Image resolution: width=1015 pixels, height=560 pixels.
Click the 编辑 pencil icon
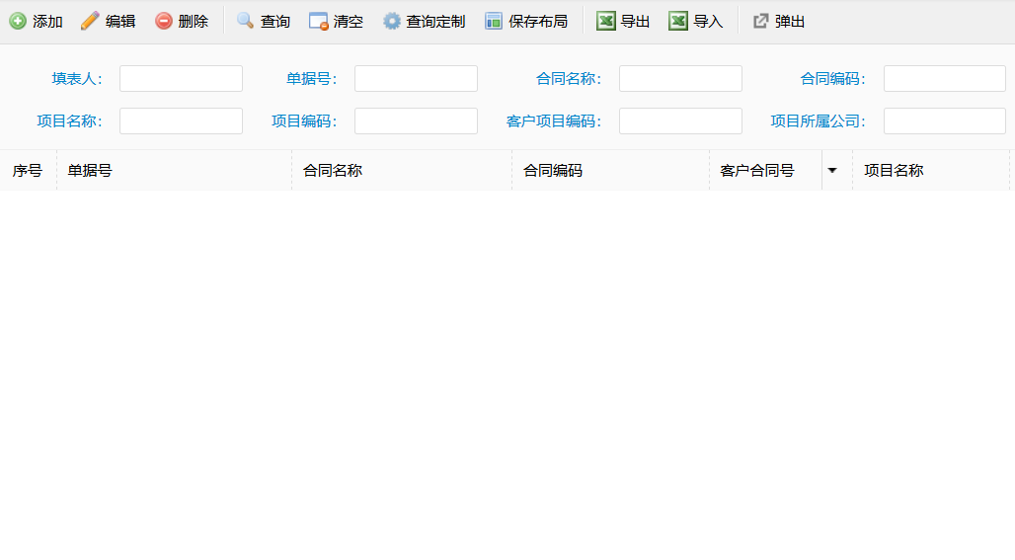[x=90, y=22]
